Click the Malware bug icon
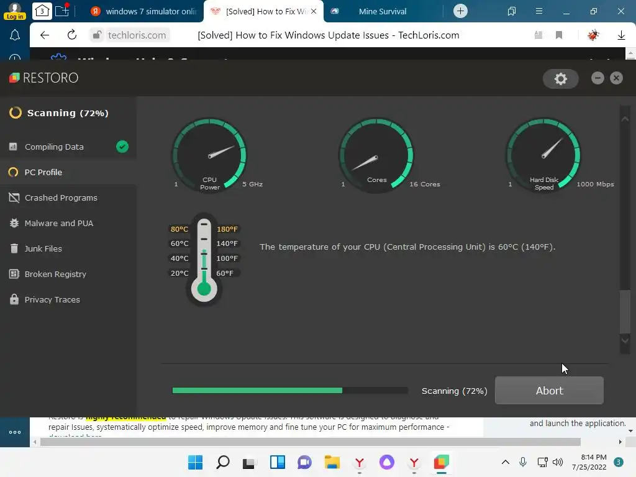This screenshot has height=477, width=636. pos(14,223)
